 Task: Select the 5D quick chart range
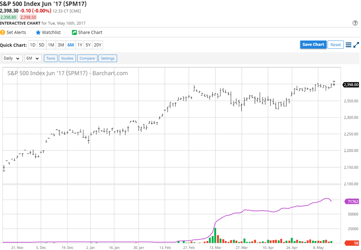[42, 45]
